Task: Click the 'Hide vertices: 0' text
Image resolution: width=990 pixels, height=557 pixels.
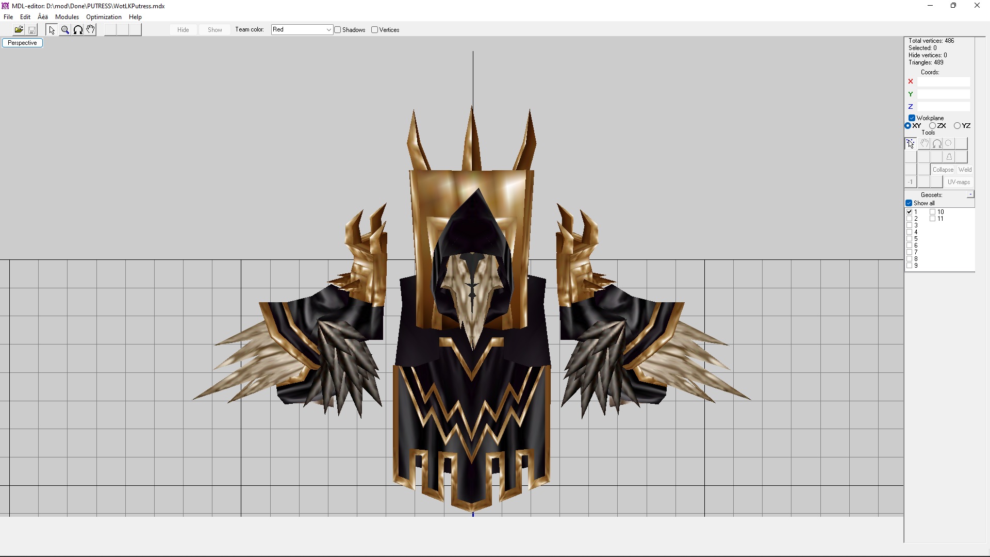Action: click(928, 55)
